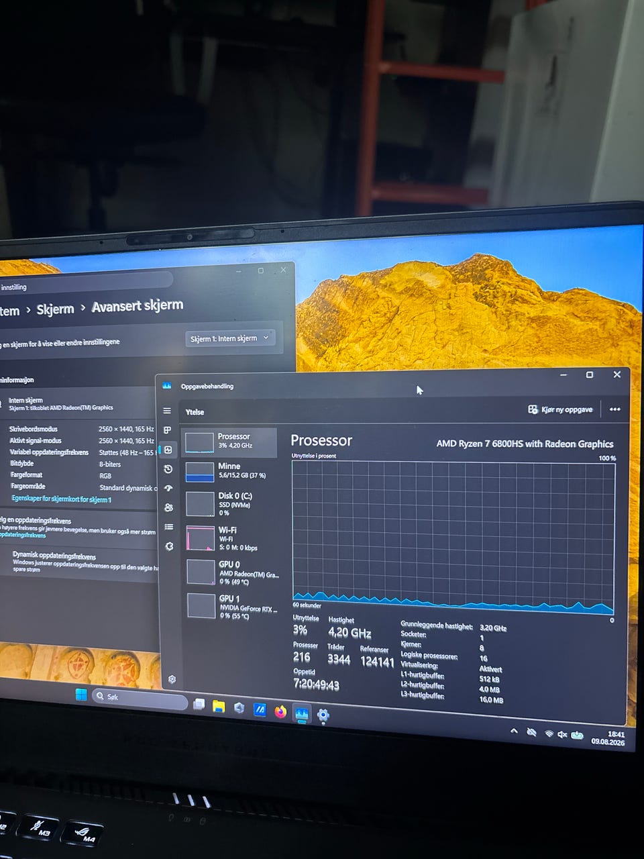Select GPU 0 AMD Radeon performance item
This screenshot has width=644, height=859.
pos(231,572)
